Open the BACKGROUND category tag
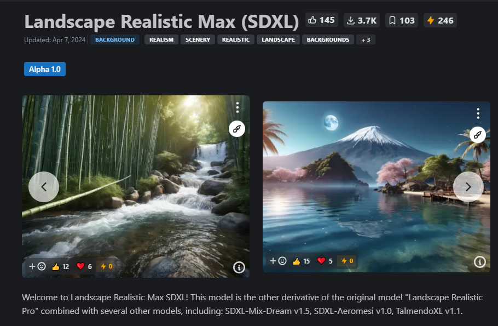498x326 pixels. [x=115, y=40]
